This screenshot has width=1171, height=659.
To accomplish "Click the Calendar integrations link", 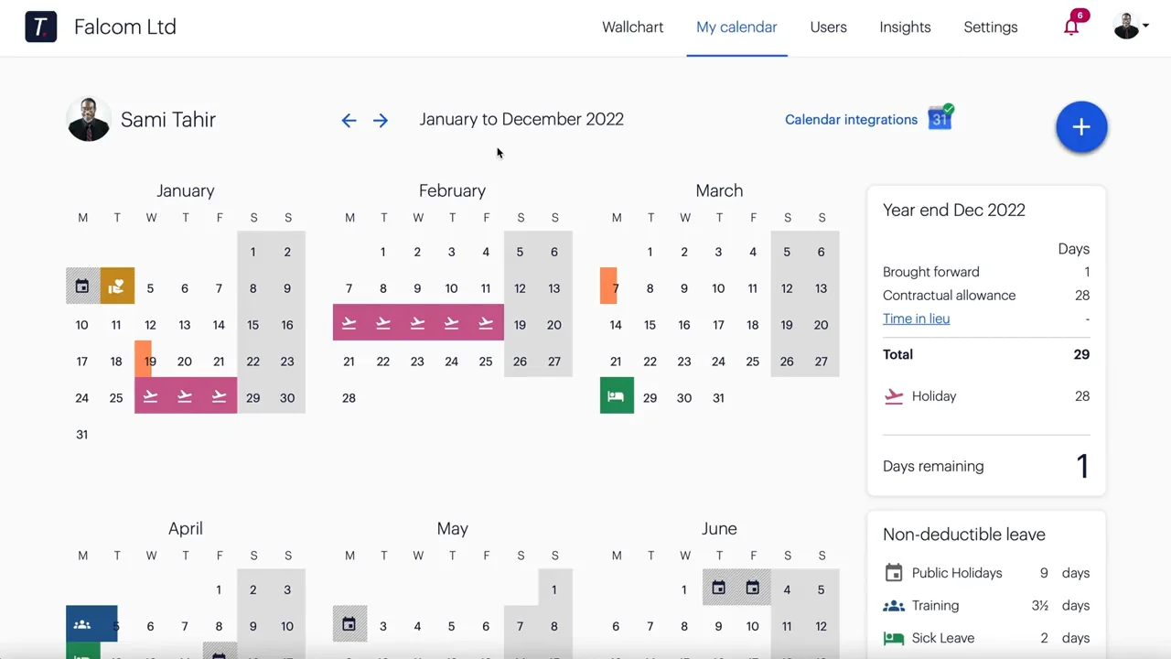I will 851,120.
